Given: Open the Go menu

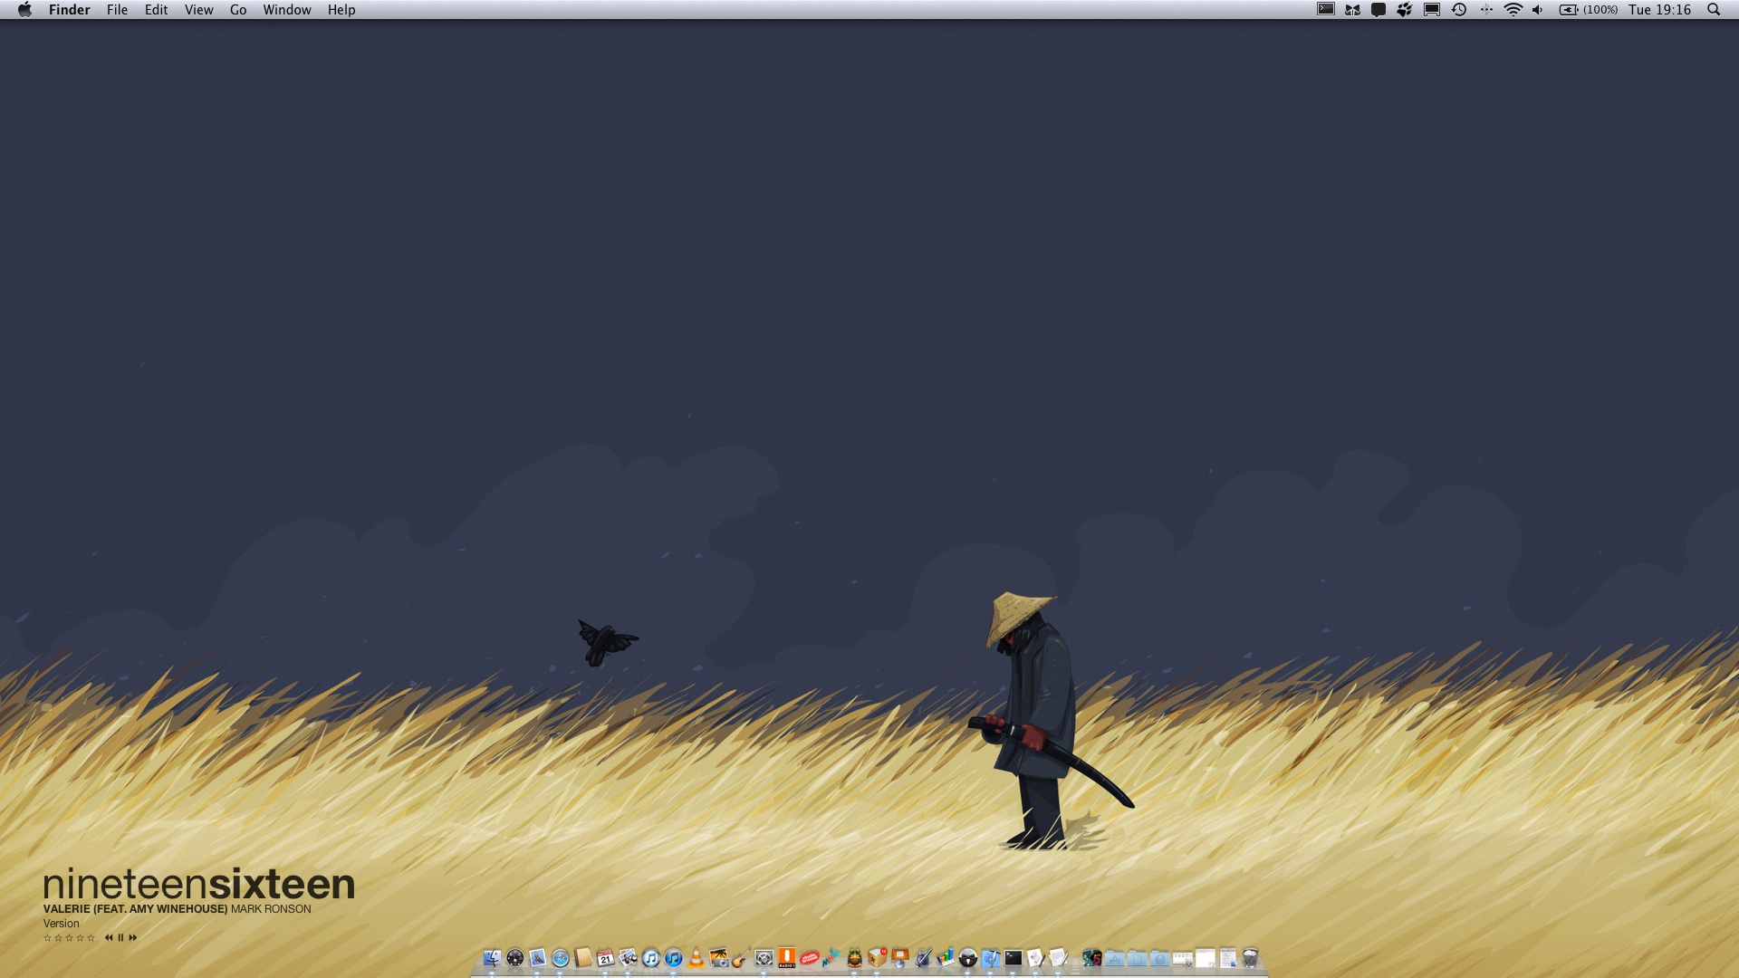Looking at the screenshot, I should (238, 10).
